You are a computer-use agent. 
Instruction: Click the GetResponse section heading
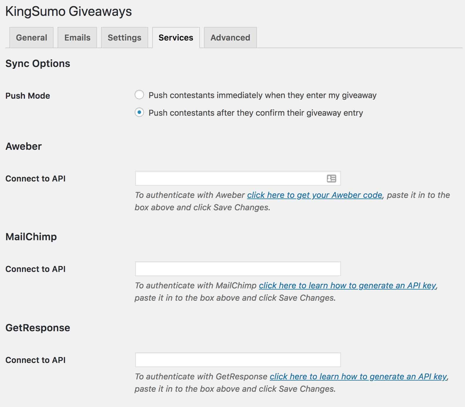(x=38, y=328)
